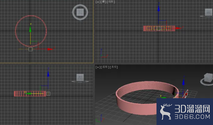Open the perspective viewport's view-name label menu
Viewport: 213px width, 125px height.
[105, 67]
